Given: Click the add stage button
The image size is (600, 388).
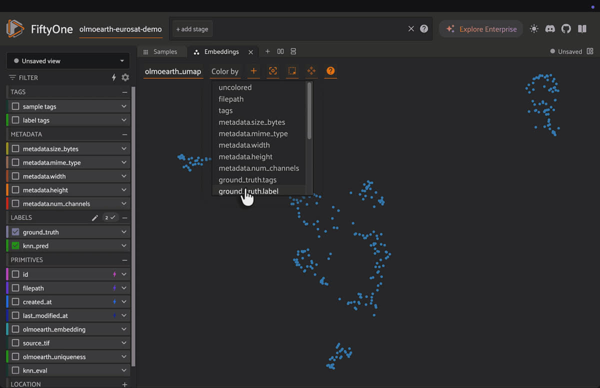Looking at the screenshot, I should (192, 29).
